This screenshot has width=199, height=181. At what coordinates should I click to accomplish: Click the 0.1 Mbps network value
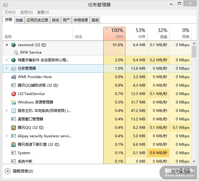click(x=181, y=128)
